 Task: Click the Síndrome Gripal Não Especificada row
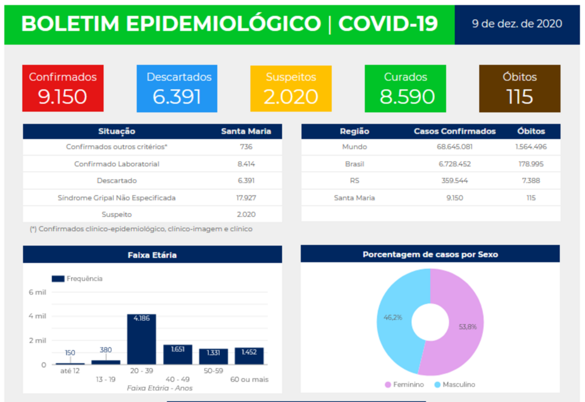[x=117, y=198]
